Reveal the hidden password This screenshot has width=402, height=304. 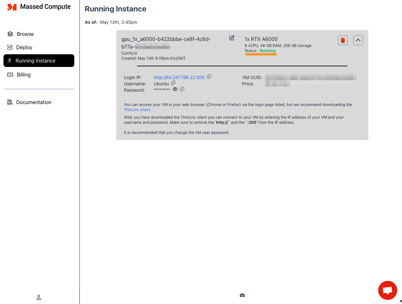175,89
